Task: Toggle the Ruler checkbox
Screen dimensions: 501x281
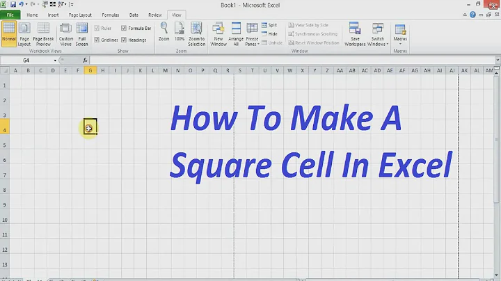Action: [x=97, y=28]
